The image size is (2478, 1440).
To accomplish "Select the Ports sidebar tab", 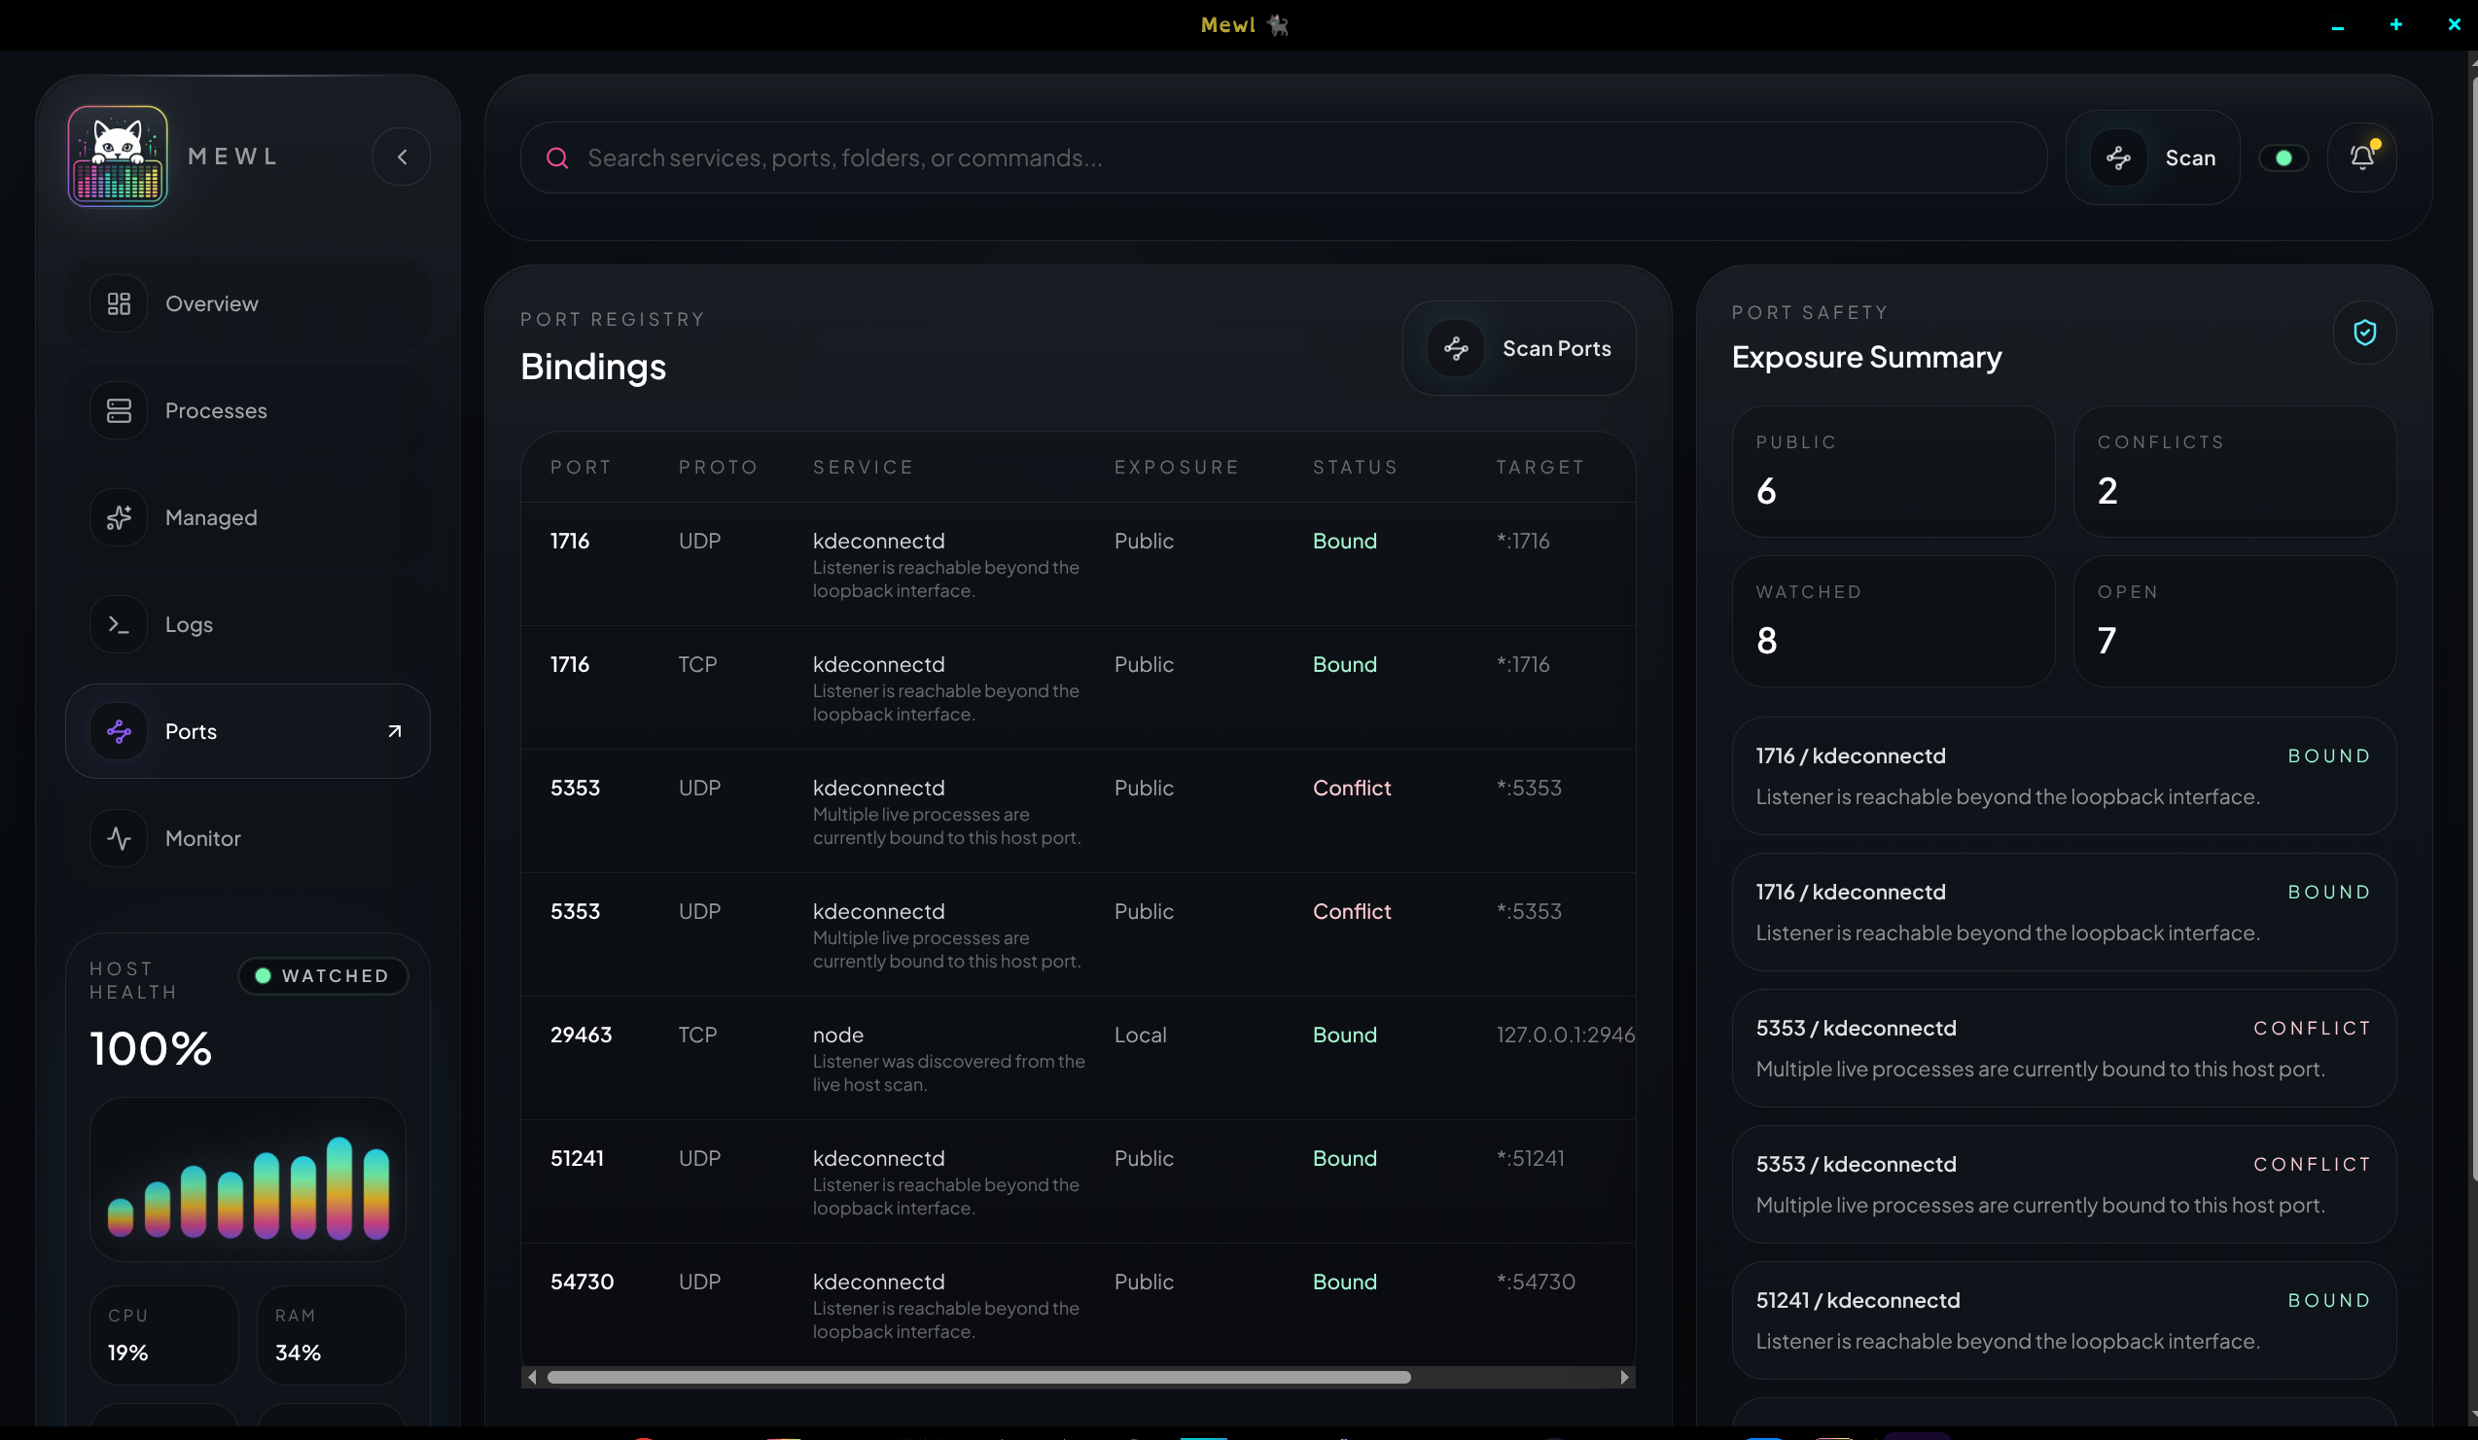I will click(x=191, y=731).
